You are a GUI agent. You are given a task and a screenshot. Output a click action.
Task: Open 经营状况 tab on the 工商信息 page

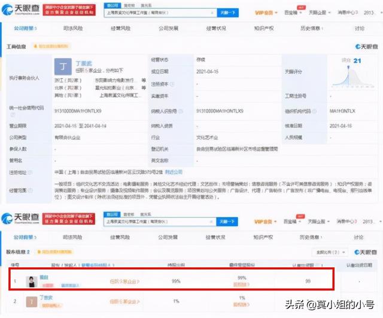click(216, 28)
